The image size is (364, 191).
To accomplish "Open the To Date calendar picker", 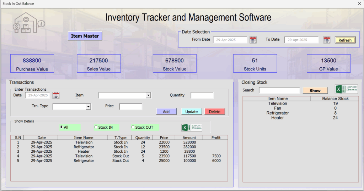I will 327,40.
